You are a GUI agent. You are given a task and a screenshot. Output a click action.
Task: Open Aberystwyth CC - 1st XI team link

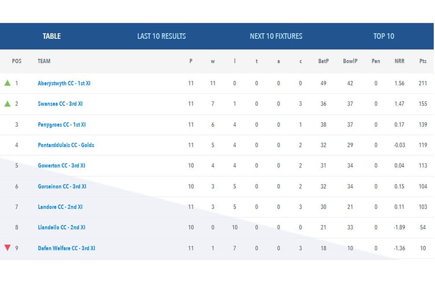64,83
